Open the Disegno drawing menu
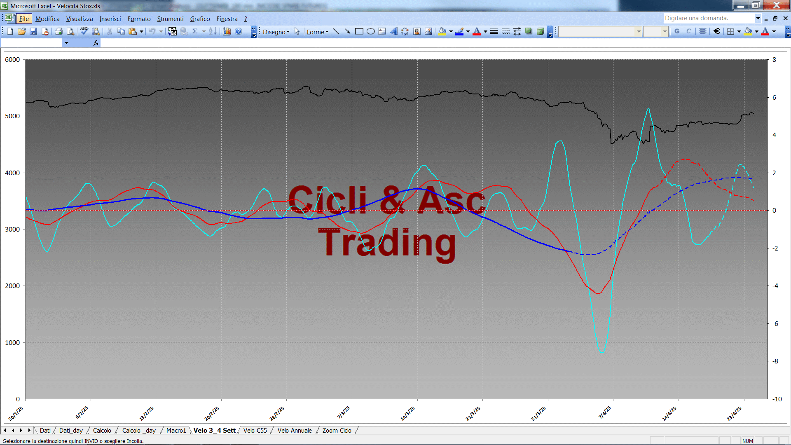 276,32
